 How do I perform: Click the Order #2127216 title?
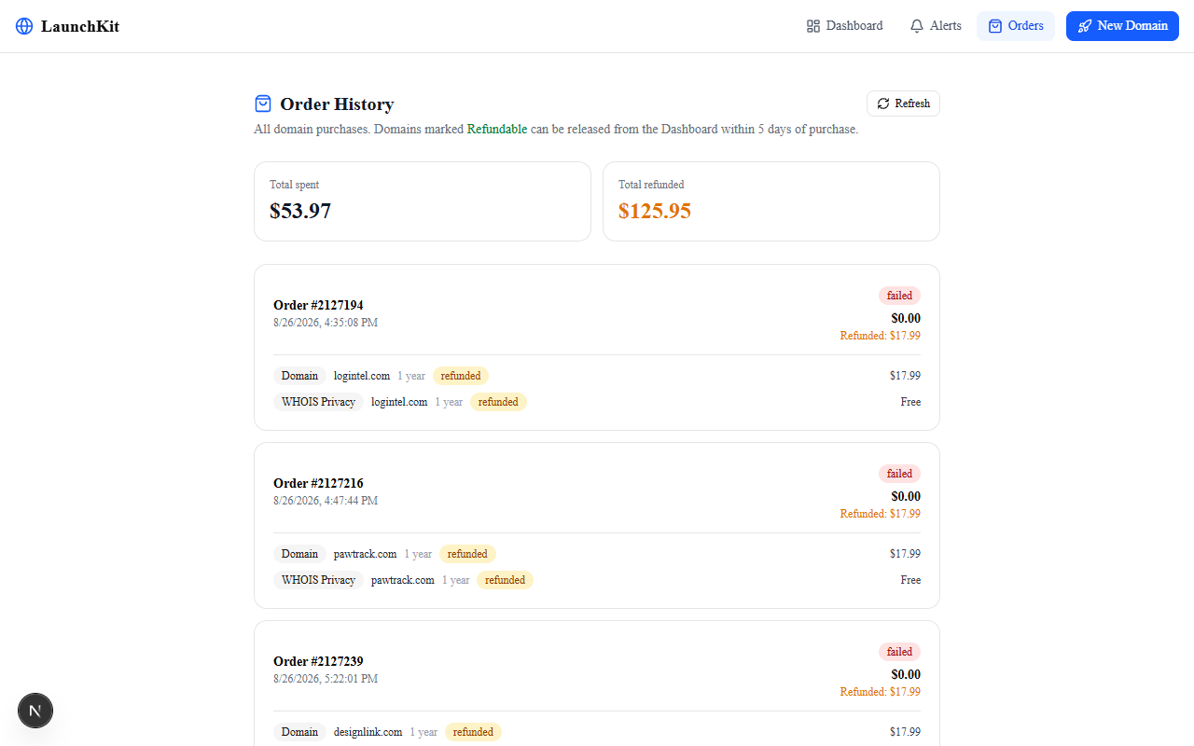tap(318, 483)
